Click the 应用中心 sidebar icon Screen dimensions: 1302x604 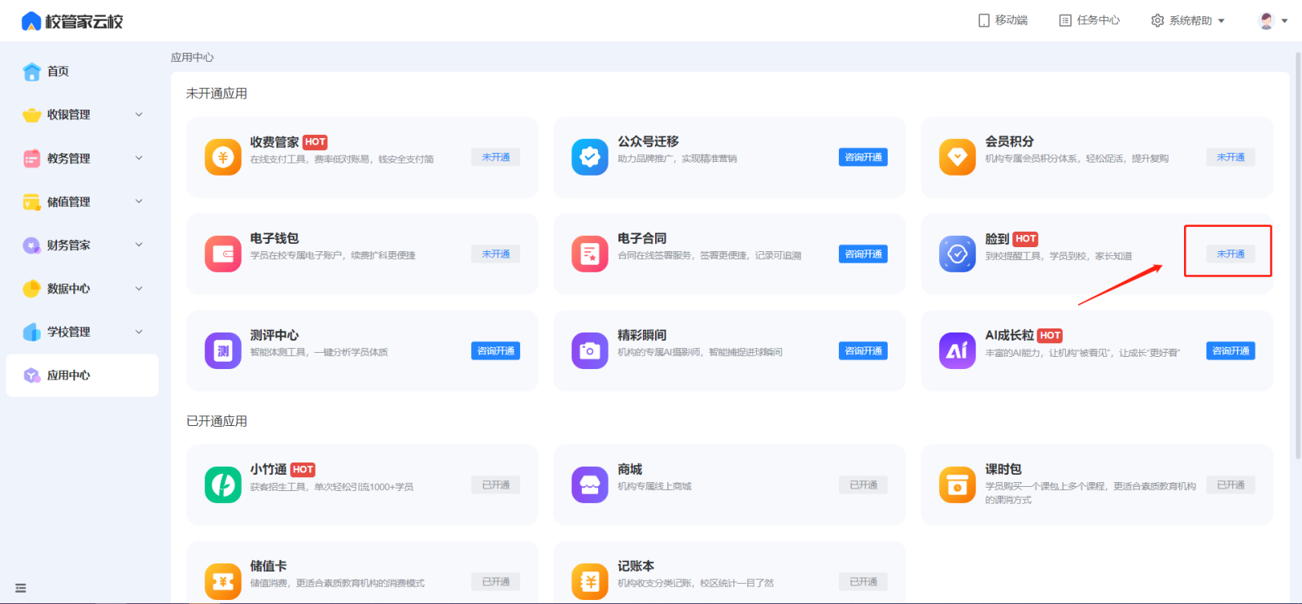click(x=32, y=375)
